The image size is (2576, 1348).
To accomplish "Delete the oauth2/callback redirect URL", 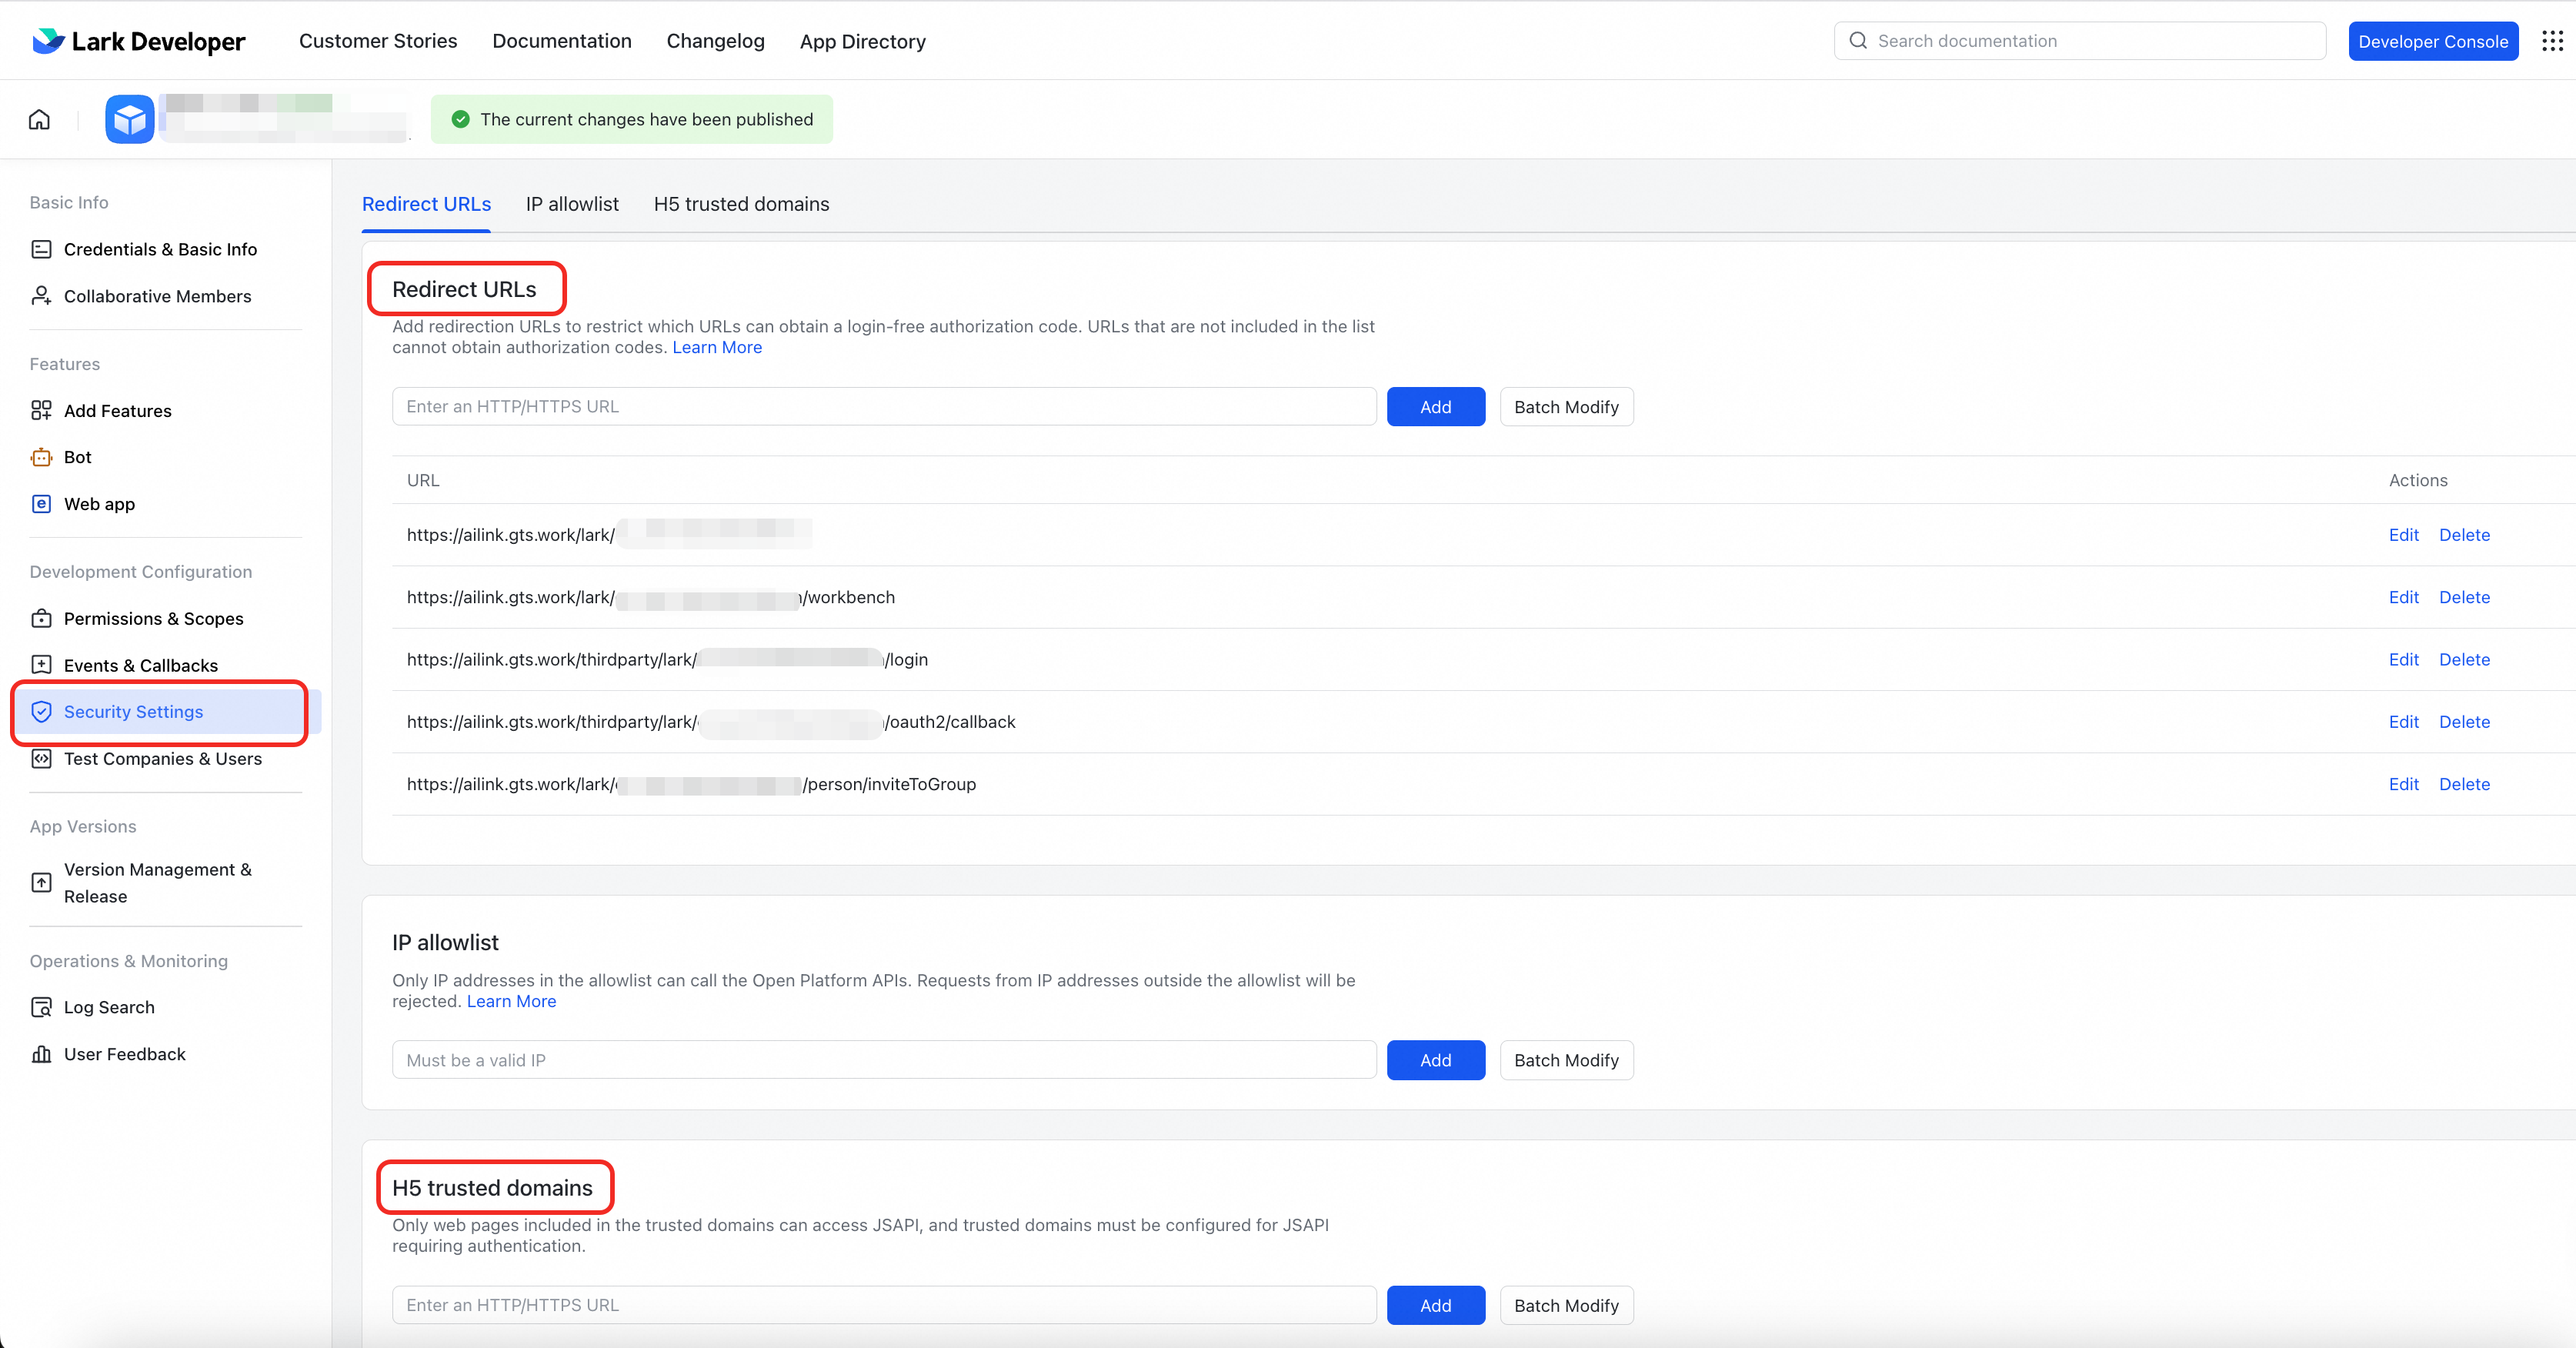I will point(2464,722).
